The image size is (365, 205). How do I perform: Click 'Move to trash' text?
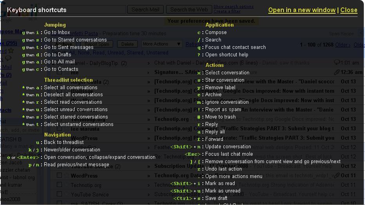[x=220, y=117]
